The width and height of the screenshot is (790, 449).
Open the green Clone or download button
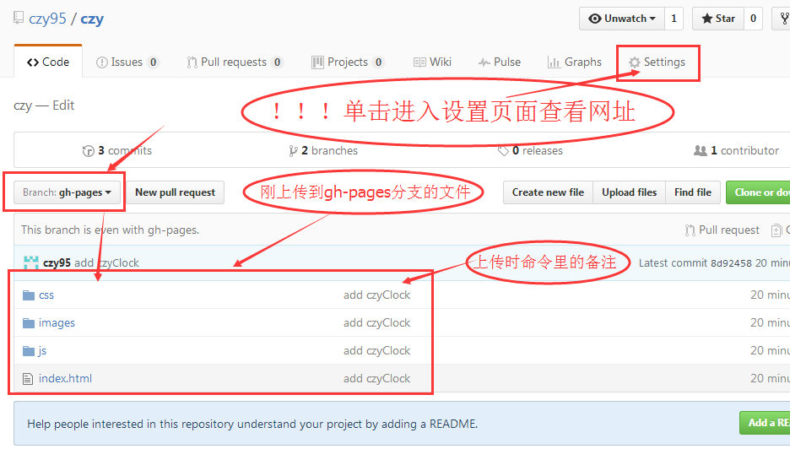(758, 192)
